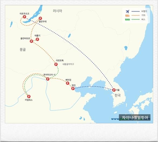
Task: Click the 기차 legend label
Action: [143, 15]
